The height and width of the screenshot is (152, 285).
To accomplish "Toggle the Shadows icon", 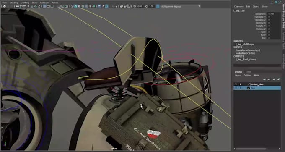I will click(94, 6).
